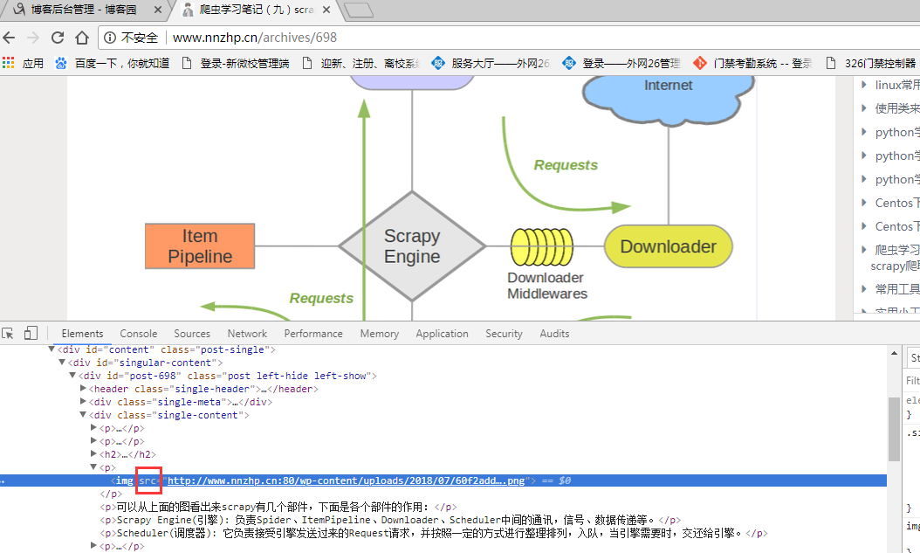Open the 登录-新微校管理端 bookmark
This screenshot has height=553, width=920.
[x=236, y=64]
